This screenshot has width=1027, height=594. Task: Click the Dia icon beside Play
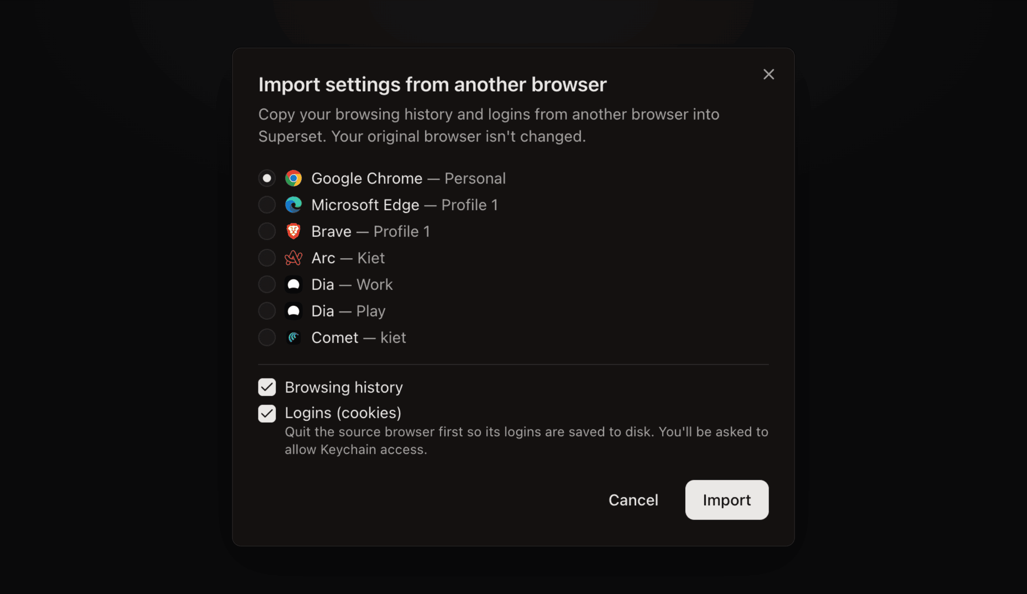[x=294, y=311]
